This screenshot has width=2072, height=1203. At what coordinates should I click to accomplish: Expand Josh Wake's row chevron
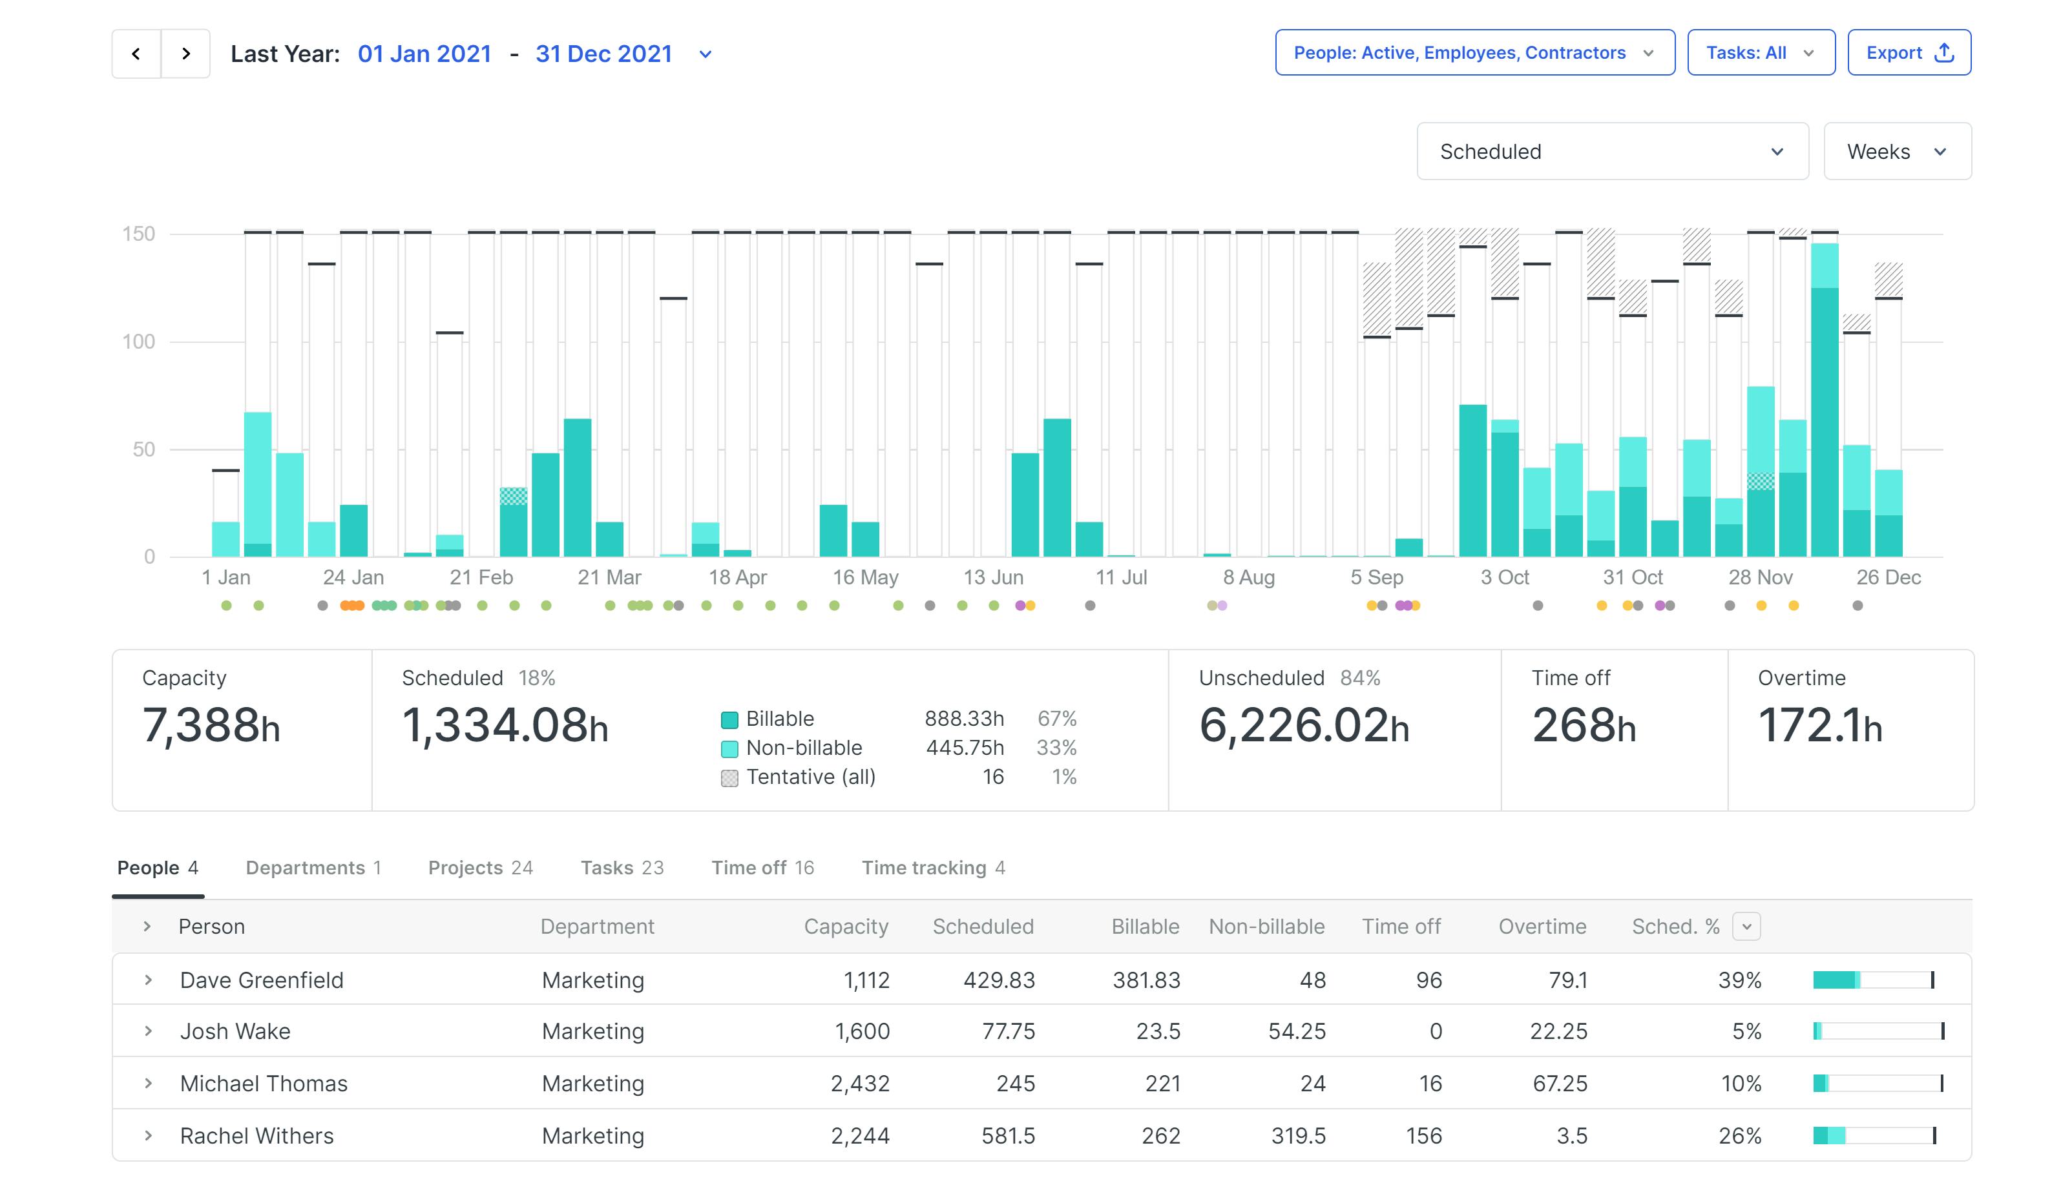click(x=148, y=1031)
